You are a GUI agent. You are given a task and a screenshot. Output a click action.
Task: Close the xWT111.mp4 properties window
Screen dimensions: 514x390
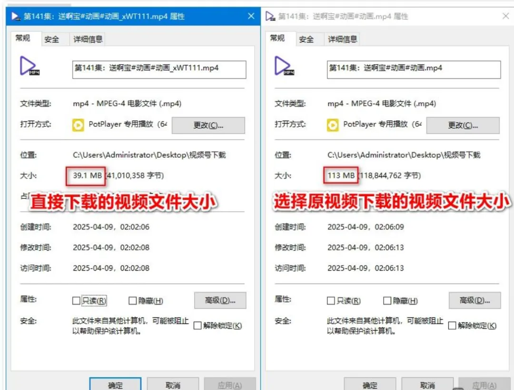pyautogui.click(x=251, y=16)
